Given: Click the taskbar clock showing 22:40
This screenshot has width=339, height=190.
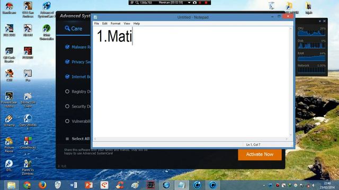Looking at the screenshot, I should [x=327, y=185].
